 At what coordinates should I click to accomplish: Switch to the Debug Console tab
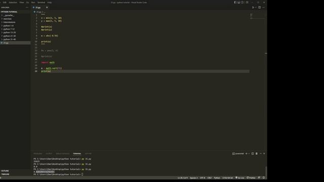(63, 154)
